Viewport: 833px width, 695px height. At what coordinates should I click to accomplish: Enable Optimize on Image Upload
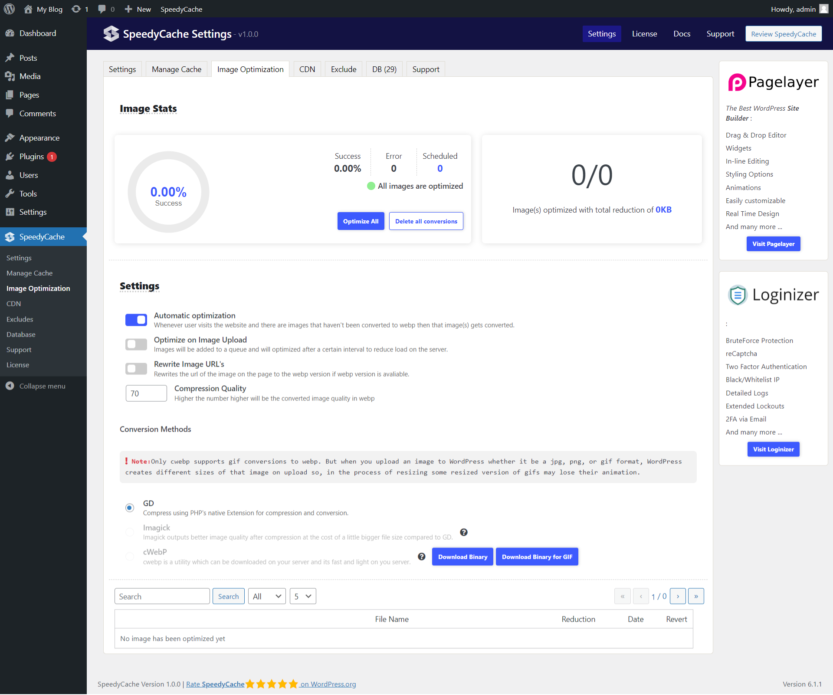(x=136, y=344)
